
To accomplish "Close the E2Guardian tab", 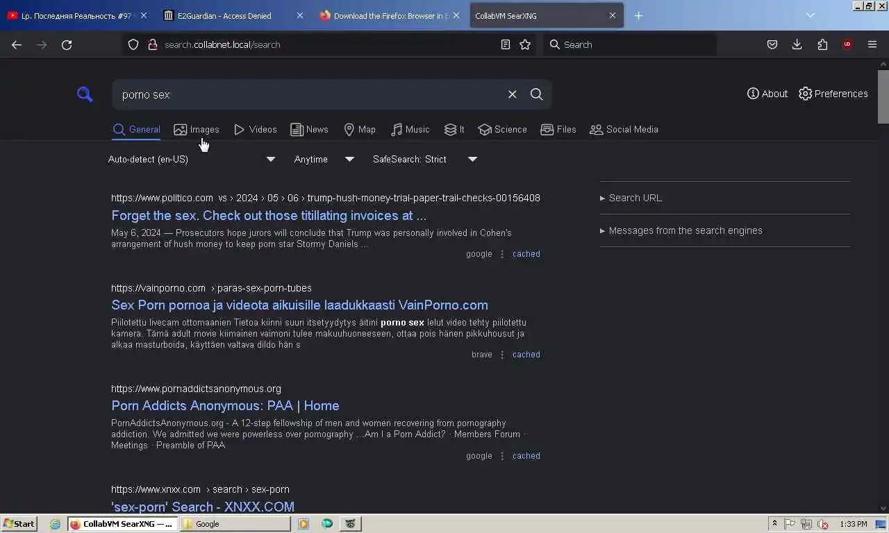I will pos(299,15).
